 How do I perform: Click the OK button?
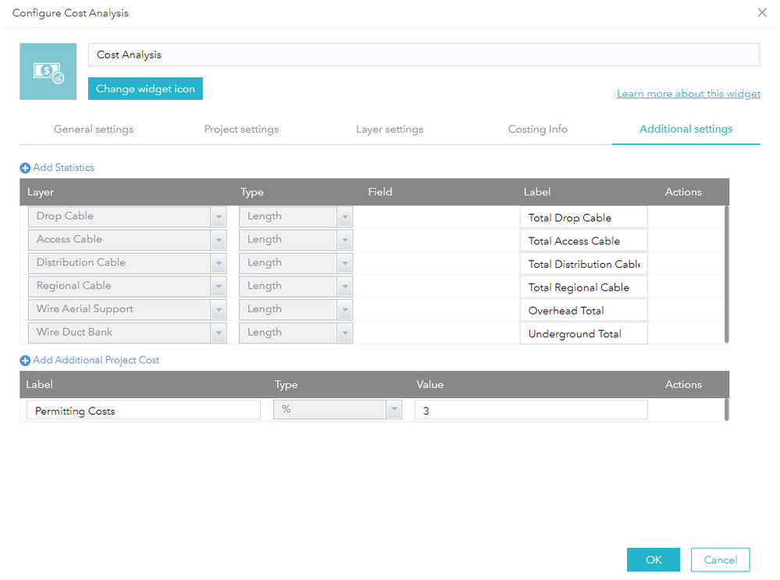[654, 560]
